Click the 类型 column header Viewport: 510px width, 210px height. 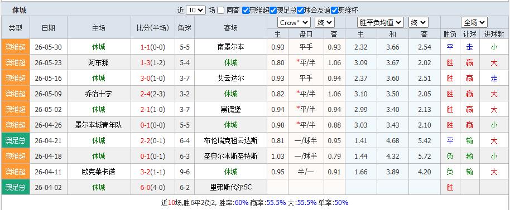[16, 28]
